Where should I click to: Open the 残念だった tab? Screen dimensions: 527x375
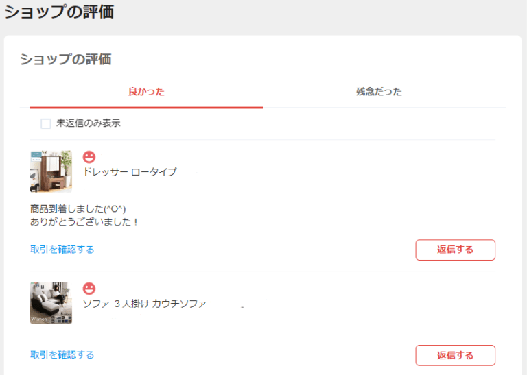pyautogui.click(x=379, y=92)
